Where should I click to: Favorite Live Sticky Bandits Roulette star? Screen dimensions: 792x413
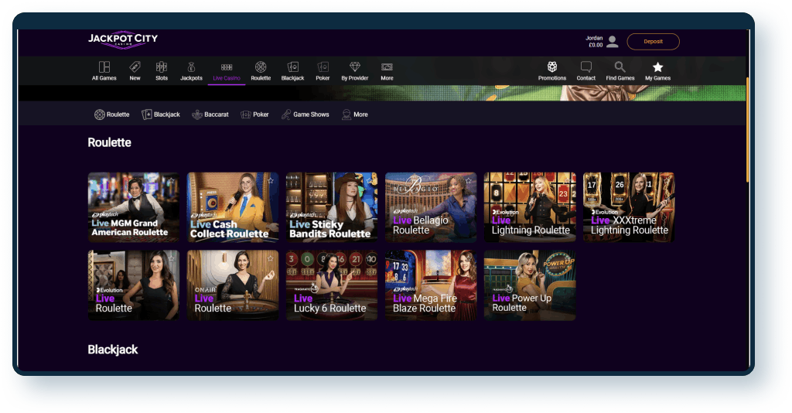[x=370, y=180]
